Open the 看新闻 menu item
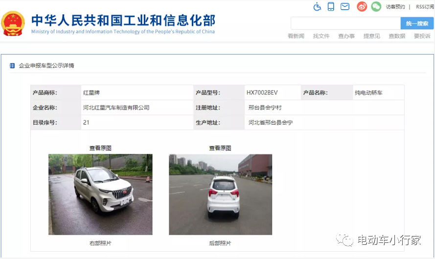The width and height of the screenshot is (435, 259). click(296, 36)
